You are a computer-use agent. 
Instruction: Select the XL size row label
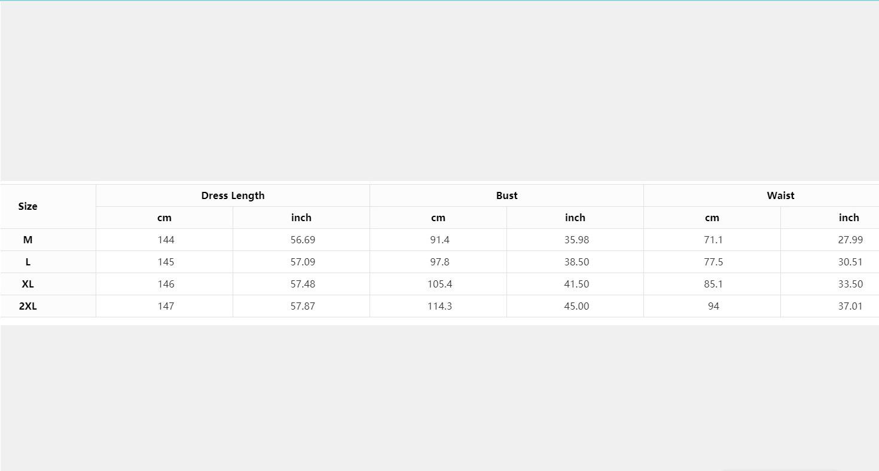[28, 284]
